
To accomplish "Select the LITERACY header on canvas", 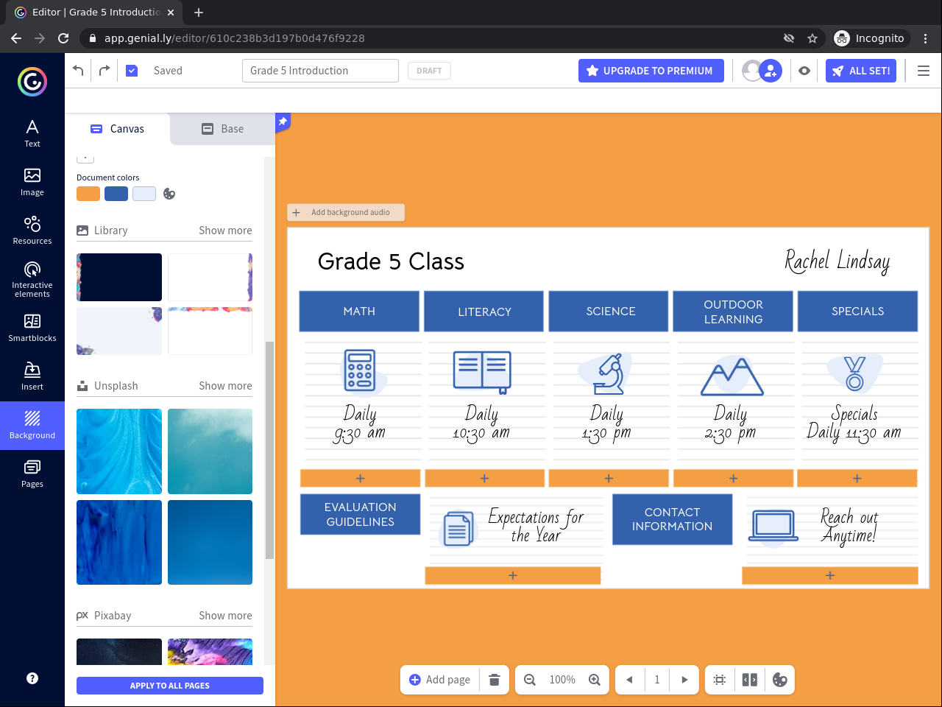I will click(484, 312).
